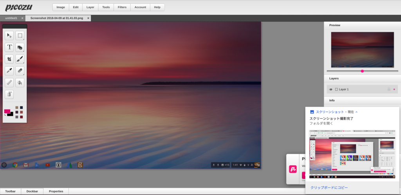The height and width of the screenshot is (195, 401).
Task: Check the checkbox next to Layer 1
Action: pos(336,89)
